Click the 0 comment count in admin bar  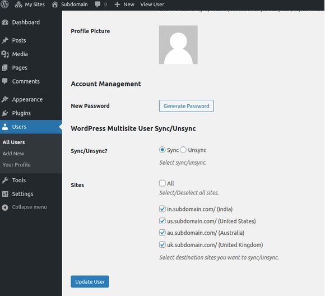105,4
